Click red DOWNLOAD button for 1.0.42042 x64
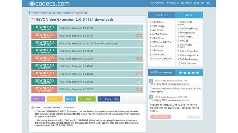 [x=44, y=74]
